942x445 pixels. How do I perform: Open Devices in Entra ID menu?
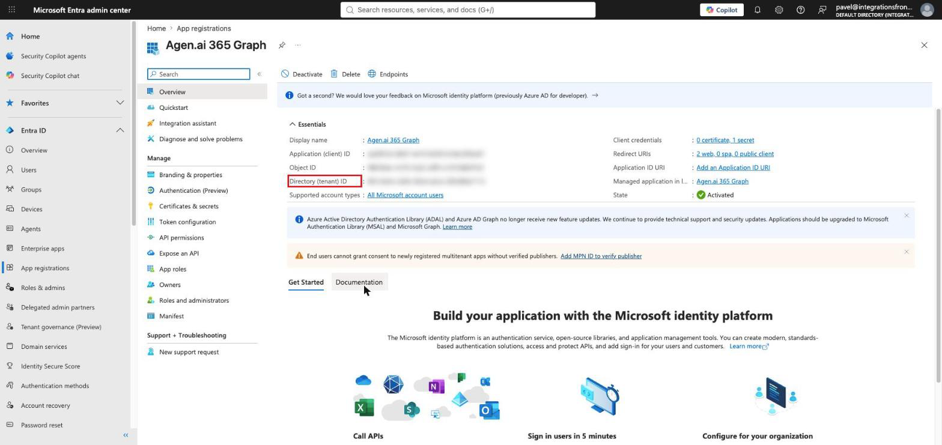(31, 209)
